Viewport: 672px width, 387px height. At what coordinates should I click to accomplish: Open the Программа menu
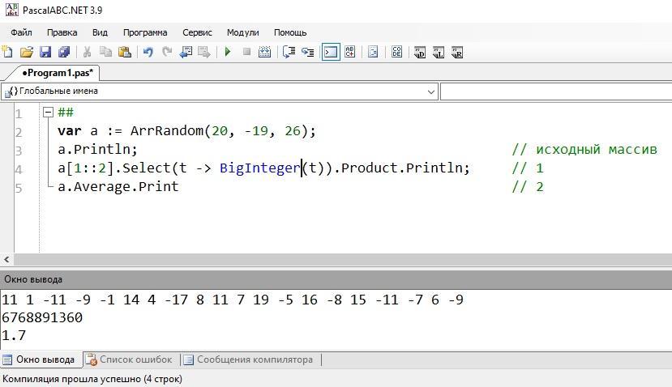tap(145, 32)
